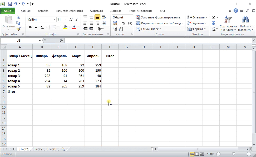Toggle Underline formatting (Ч)
This screenshot has width=256, height=157.
[x=42, y=27]
